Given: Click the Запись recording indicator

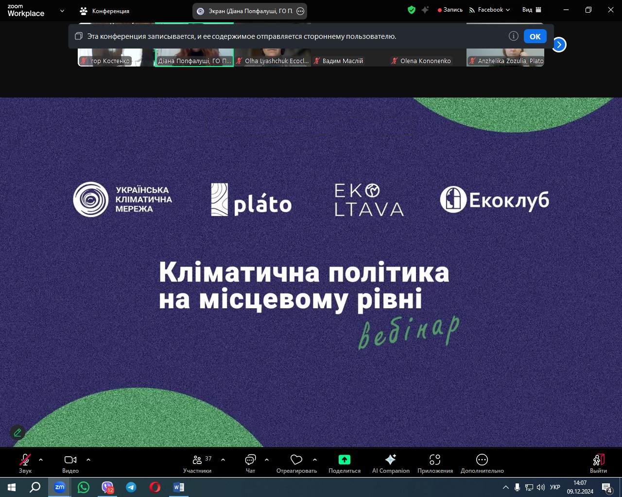Looking at the screenshot, I should coord(450,10).
